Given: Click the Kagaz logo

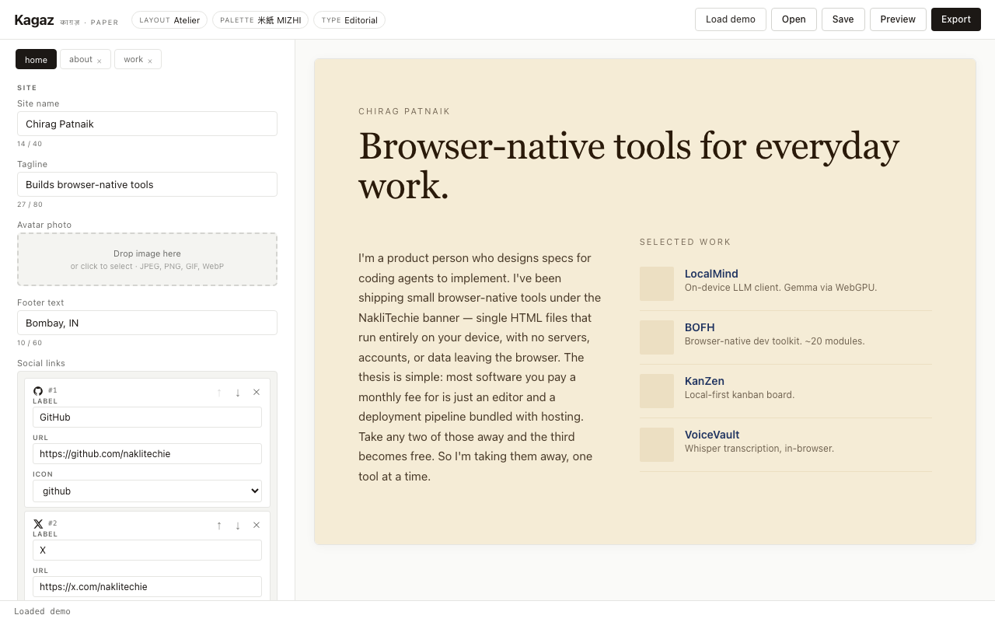Looking at the screenshot, I should [34, 19].
